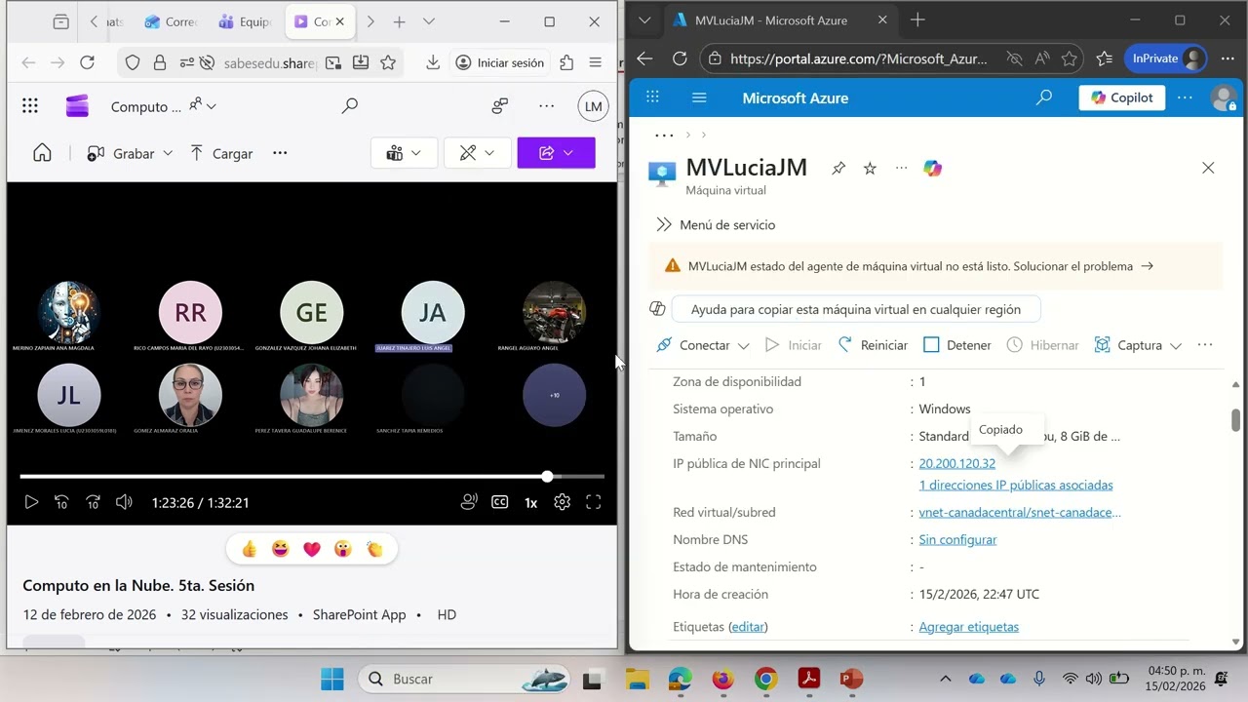The height and width of the screenshot is (702, 1248).
Task: Expand Azure breadcrumb ellipsis
Action: 664,135
